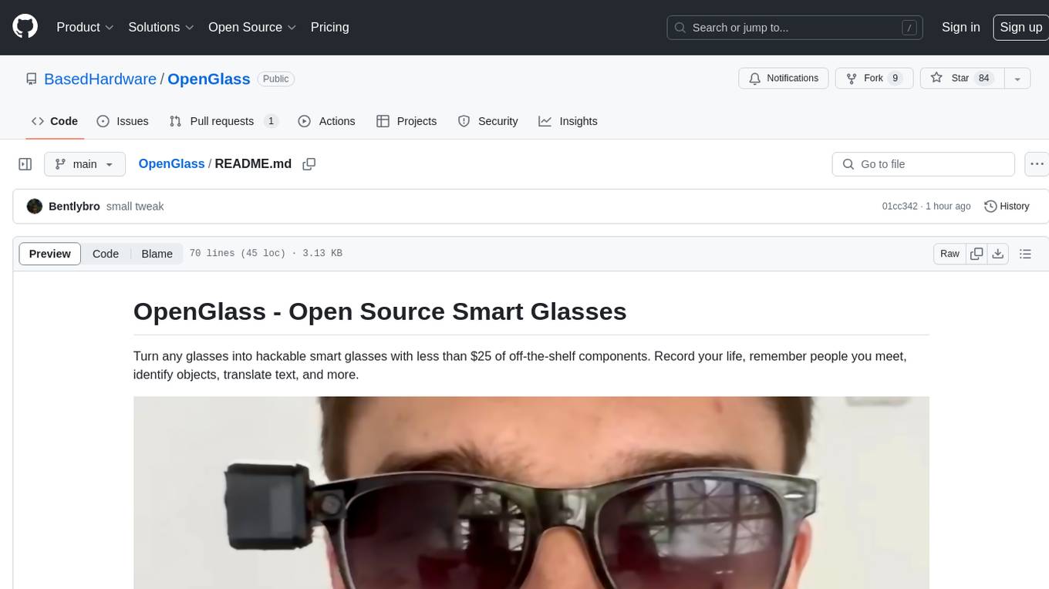Open the GitHub home logo
Image resolution: width=1049 pixels, height=589 pixels.
click(x=25, y=27)
